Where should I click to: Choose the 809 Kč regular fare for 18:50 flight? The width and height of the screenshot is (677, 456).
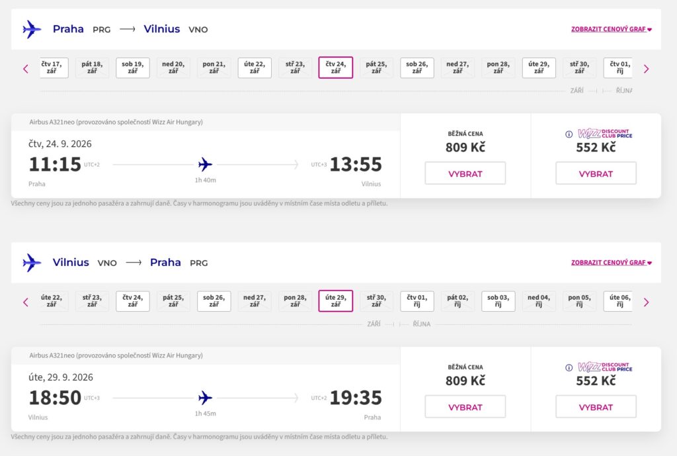pos(465,407)
